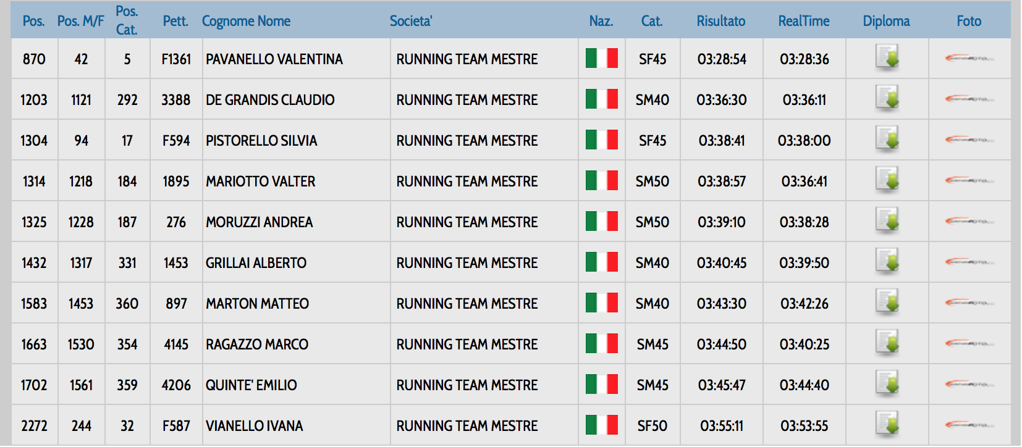Click RUNNING TEAM MESTRE in Ragazzo Marco row
The image size is (1022, 447).
(467, 345)
